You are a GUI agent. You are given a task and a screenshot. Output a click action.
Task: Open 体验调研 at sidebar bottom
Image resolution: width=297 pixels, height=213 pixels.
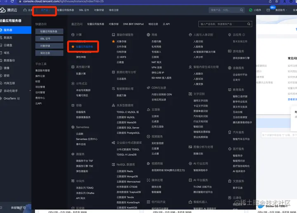coord(16,208)
